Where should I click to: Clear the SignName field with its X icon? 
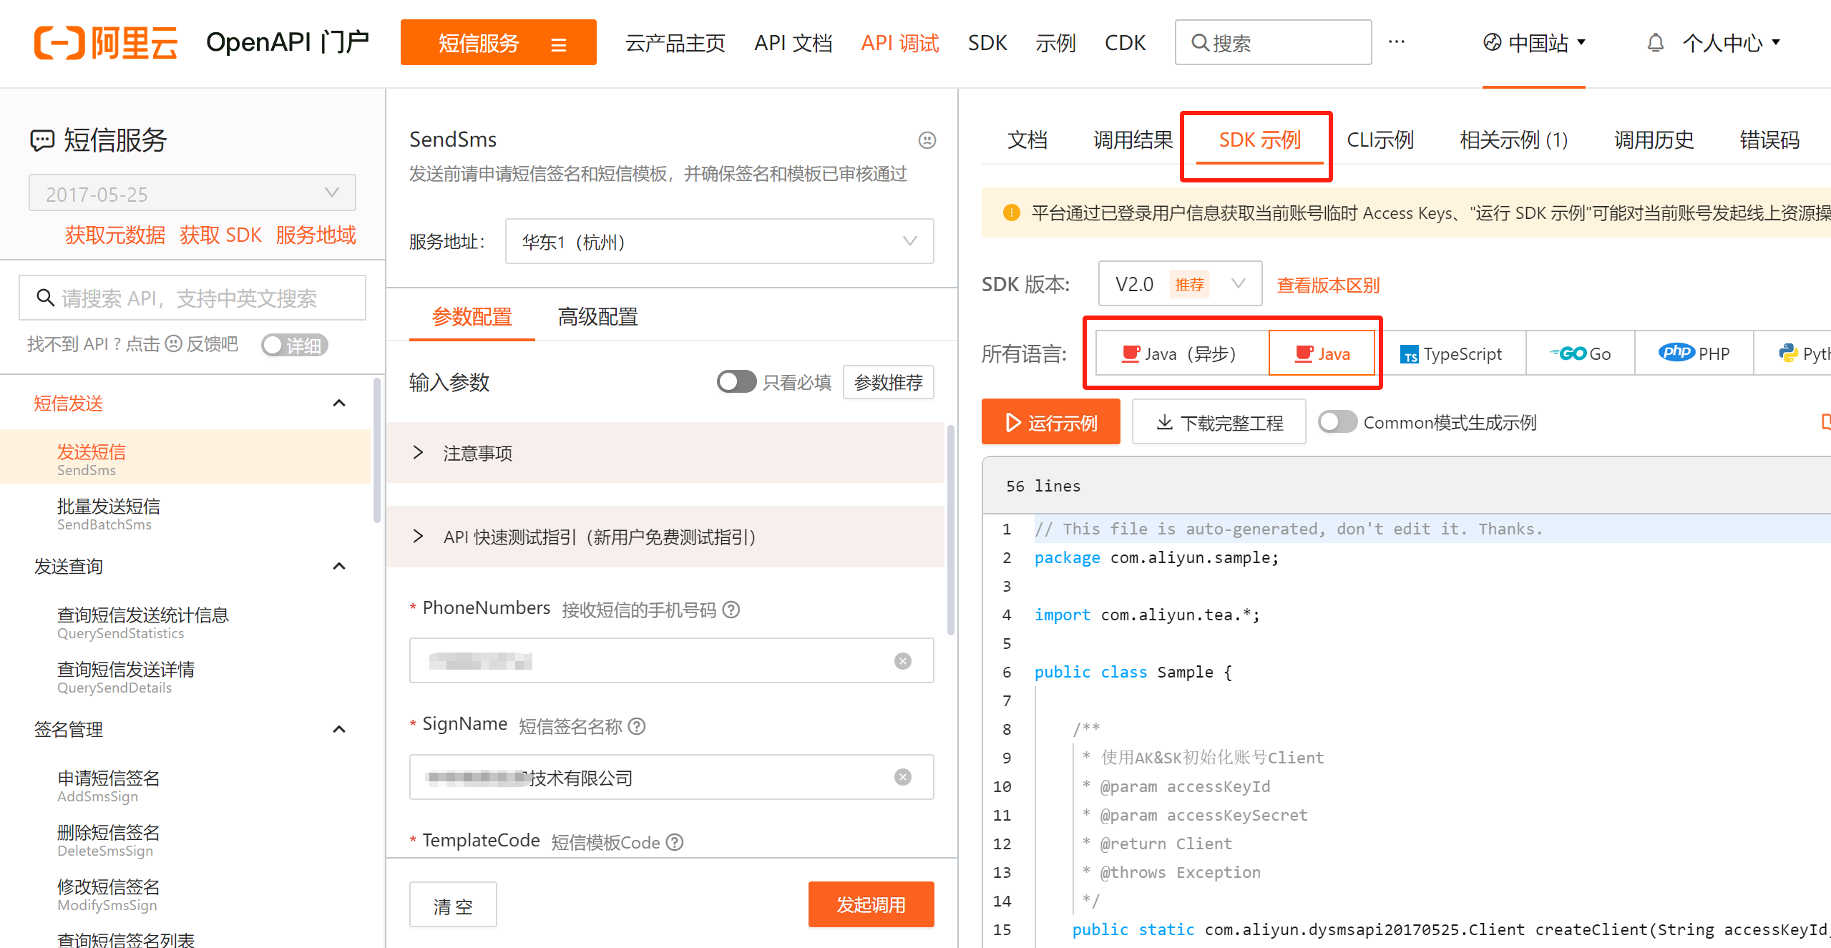(x=903, y=777)
